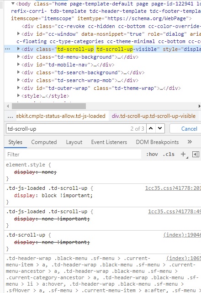Click horizontal scrollbar right arrow
201x293 pixels.
click(x=199, y=106)
